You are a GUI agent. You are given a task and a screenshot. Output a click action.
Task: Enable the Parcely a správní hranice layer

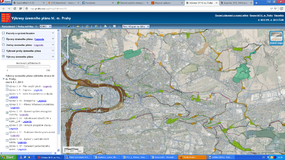click(3, 33)
